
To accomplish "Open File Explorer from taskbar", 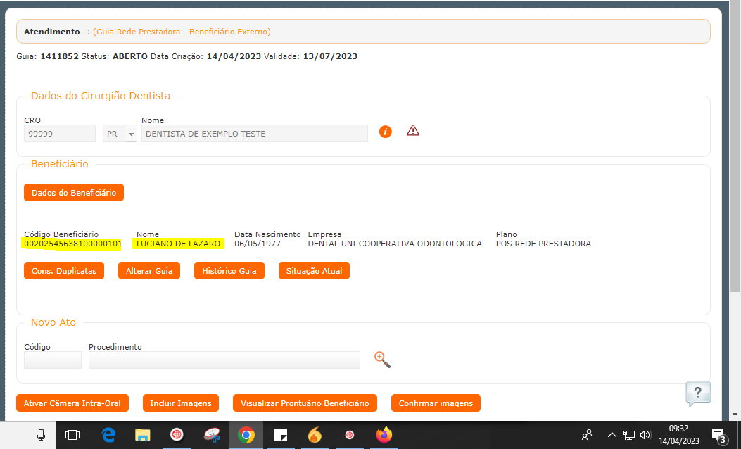I will [142, 435].
